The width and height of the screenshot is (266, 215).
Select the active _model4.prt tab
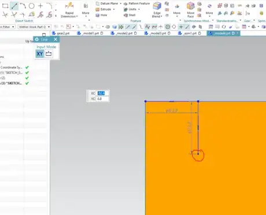click(223, 34)
